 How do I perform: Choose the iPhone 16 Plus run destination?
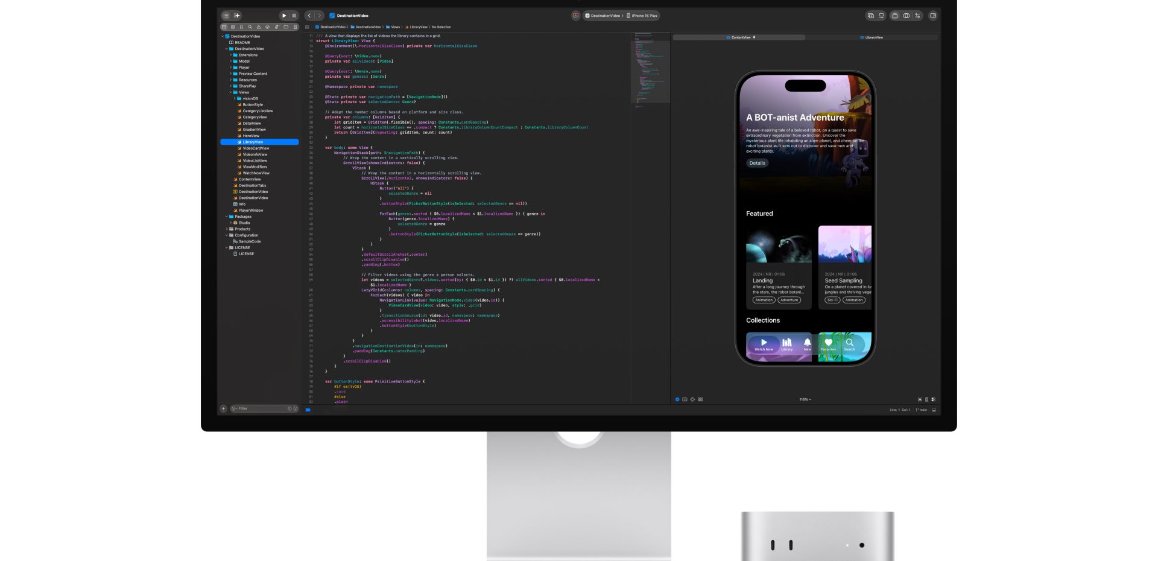point(642,16)
